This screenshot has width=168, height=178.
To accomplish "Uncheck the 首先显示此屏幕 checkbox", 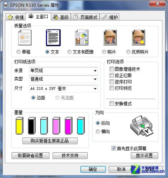I will [114, 148].
